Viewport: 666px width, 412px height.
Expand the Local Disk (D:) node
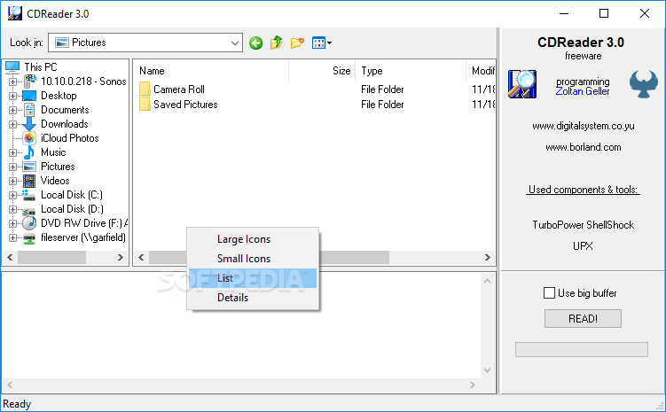tap(12, 210)
